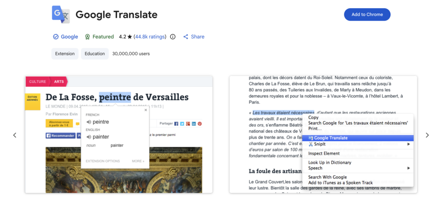
Task: Click the SnipIt scissors icon
Action: coord(311,144)
